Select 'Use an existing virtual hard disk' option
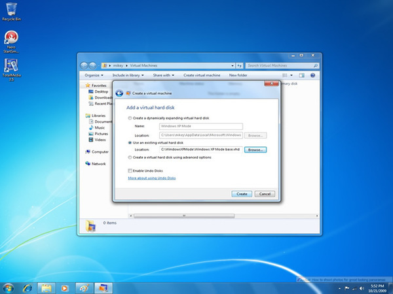 [x=130, y=142]
